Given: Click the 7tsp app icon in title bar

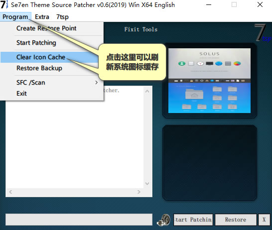Looking at the screenshot, I should [4, 4].
